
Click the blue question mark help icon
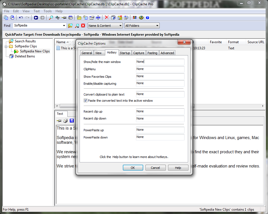coord(147,18)
